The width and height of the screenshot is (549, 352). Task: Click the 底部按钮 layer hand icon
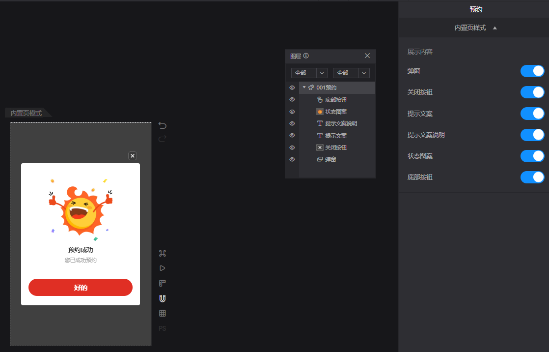point(320,100)
